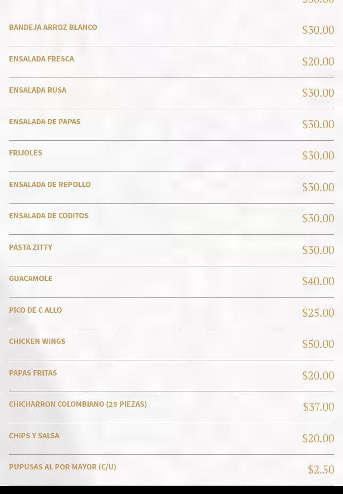Click the $40.00 Guacamole price
This screenshot has width=343, height=494.
318,282
